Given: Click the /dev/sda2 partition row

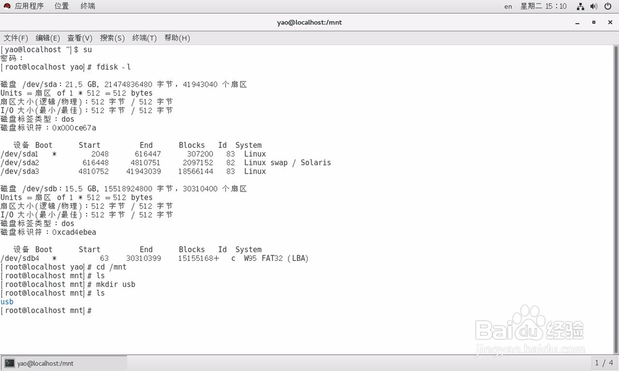Looking at the screenshot, I should point(166,163).
